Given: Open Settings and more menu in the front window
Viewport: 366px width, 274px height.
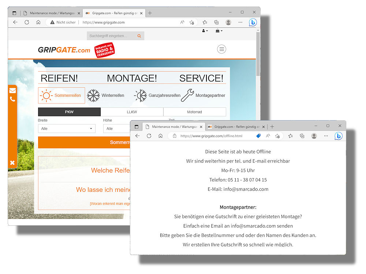Looking at the screenshot, I should click(x=326, y=136).
